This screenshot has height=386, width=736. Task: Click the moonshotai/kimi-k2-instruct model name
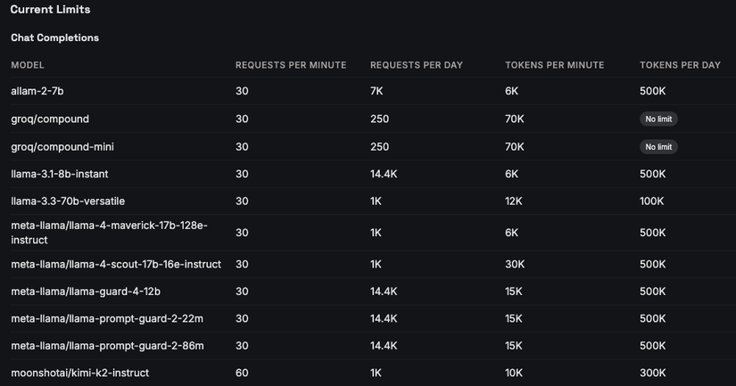click(x=80, y=373)
